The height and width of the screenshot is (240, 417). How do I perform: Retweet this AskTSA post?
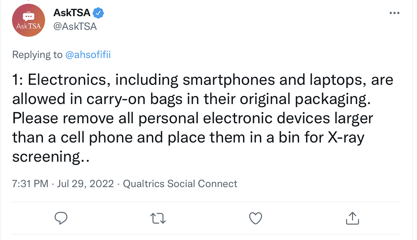(x=158, y=218)
